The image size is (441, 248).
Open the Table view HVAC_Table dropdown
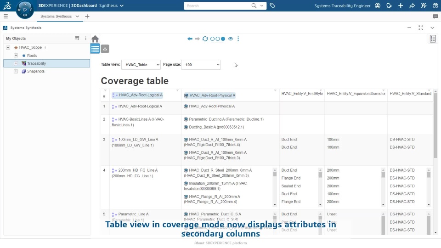point(141,65)
